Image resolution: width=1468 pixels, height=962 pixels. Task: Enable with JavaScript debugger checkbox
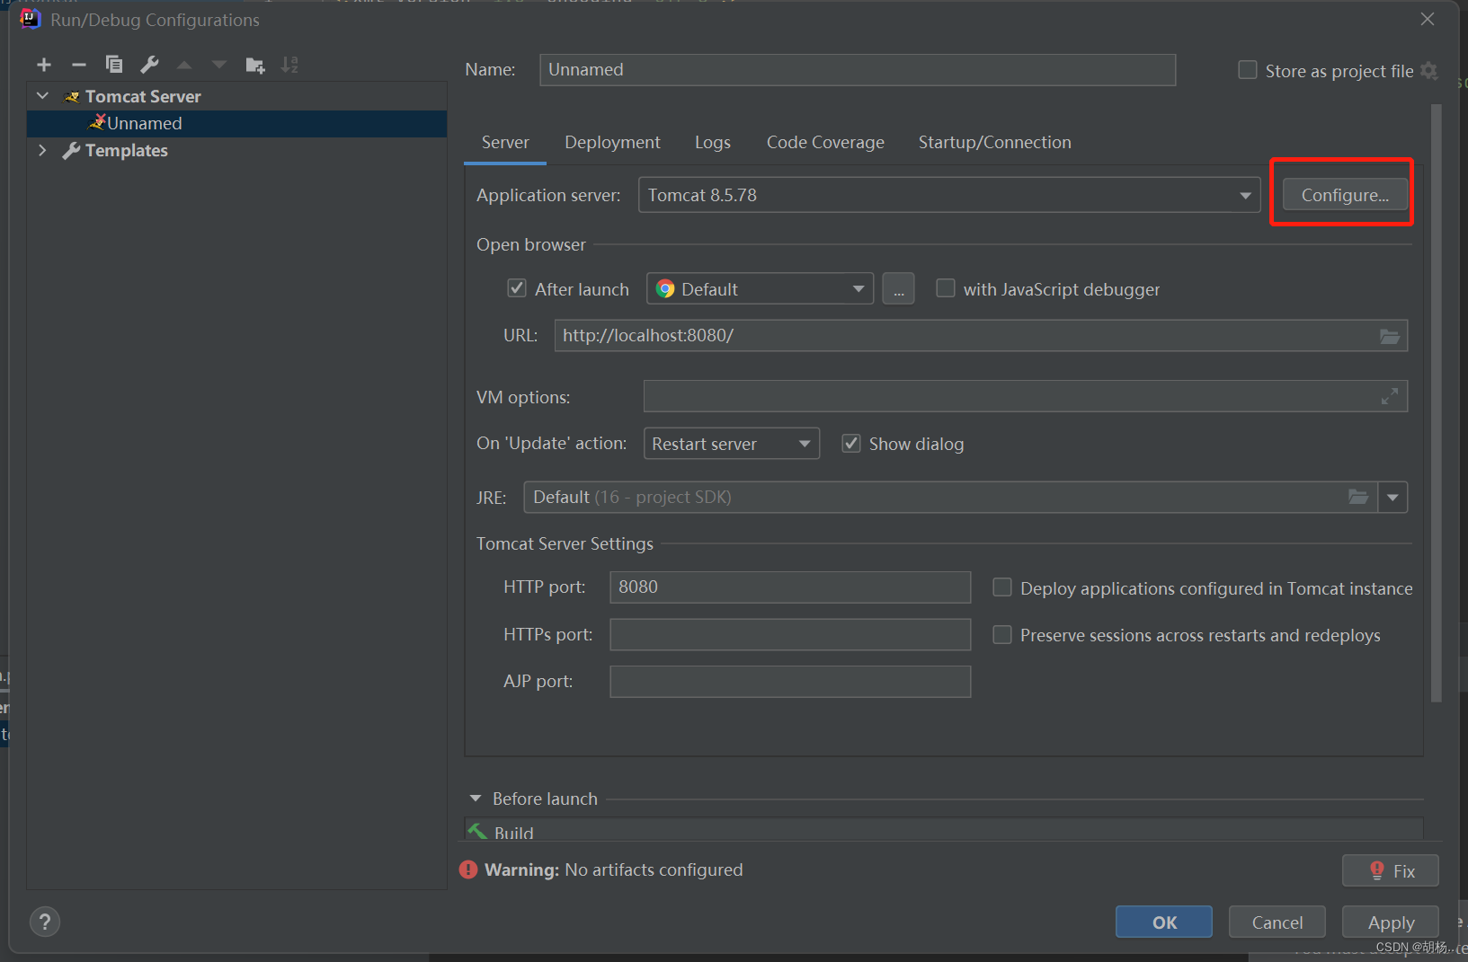[x=946, y=288]
